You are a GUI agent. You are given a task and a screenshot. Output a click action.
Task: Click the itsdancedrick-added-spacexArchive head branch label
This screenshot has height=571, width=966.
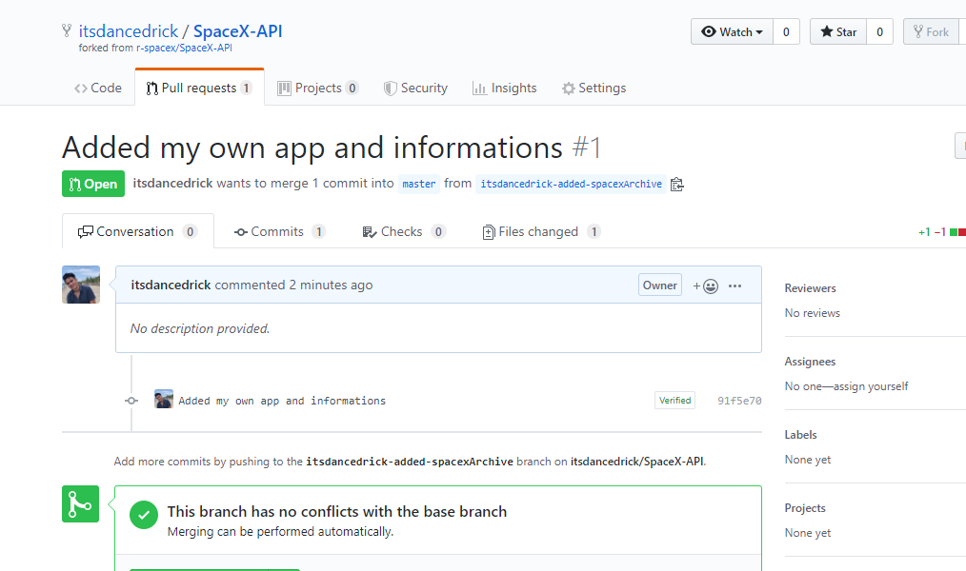pyautogui.click(x=571, y=184)
